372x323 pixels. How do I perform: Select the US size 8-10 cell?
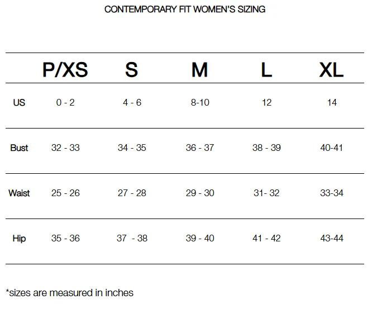(x=200, y=102)
